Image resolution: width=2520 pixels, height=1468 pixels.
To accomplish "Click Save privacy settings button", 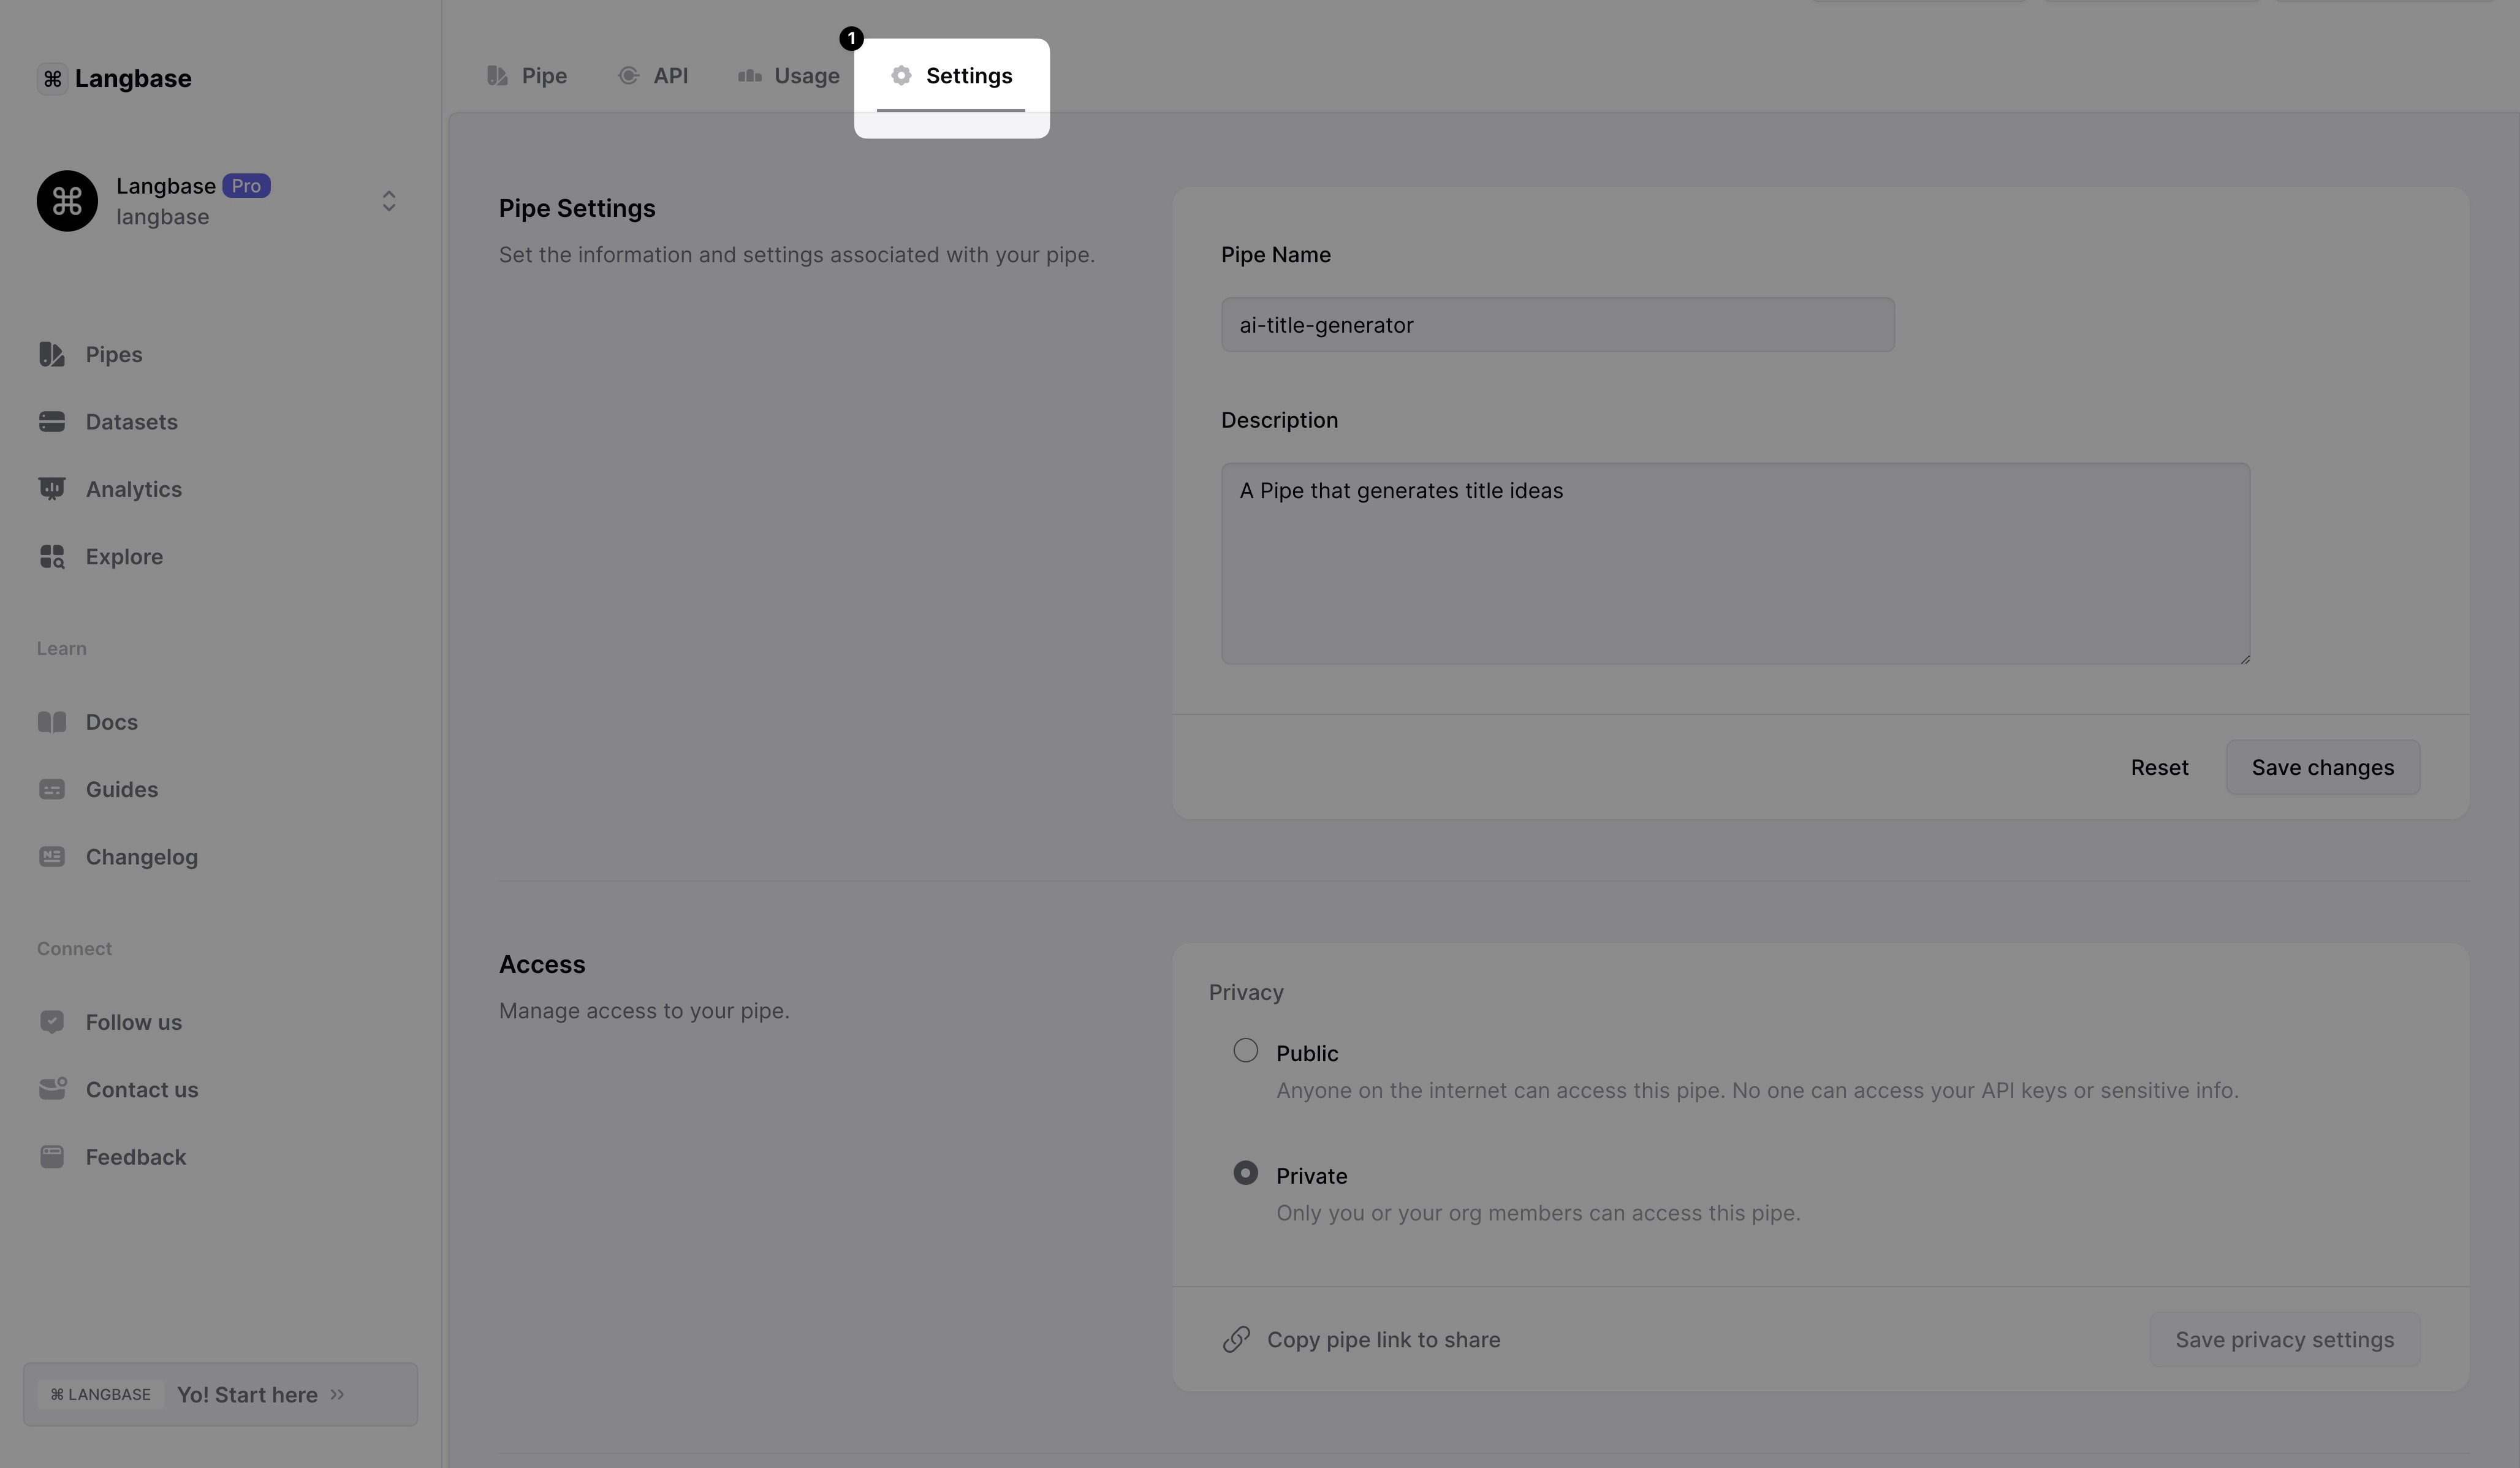I will coord(2284,1340).
